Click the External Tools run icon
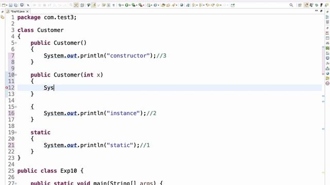The image size is (330, 185). click(x=140, y=5)
